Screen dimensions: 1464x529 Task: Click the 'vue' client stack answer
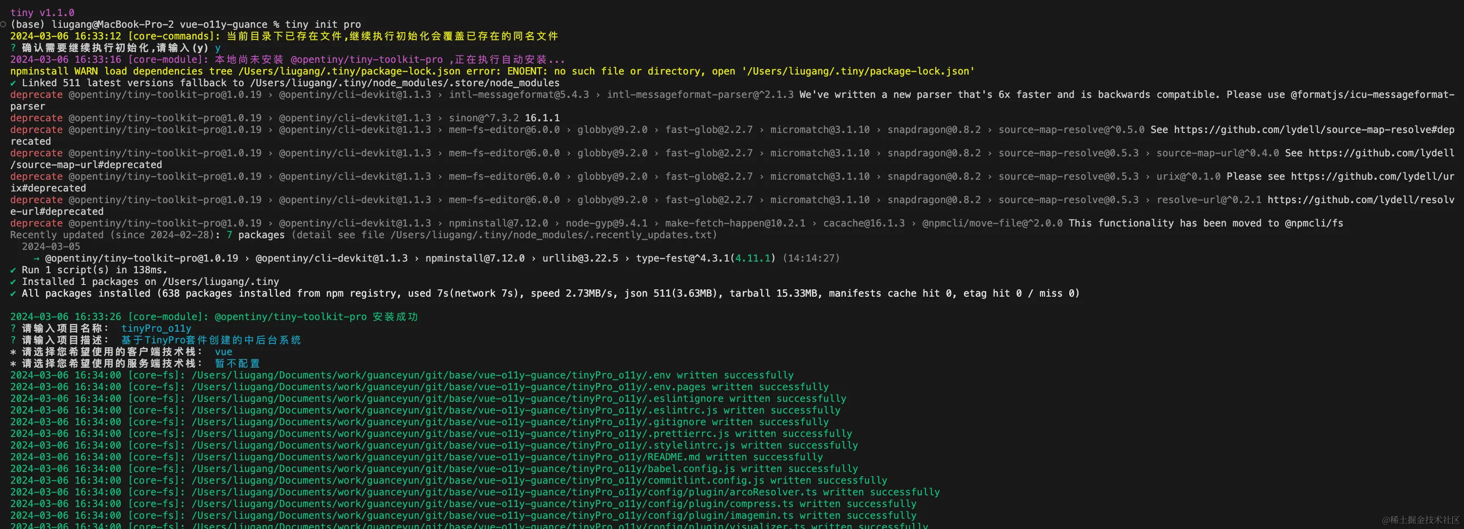pos(223,352)
